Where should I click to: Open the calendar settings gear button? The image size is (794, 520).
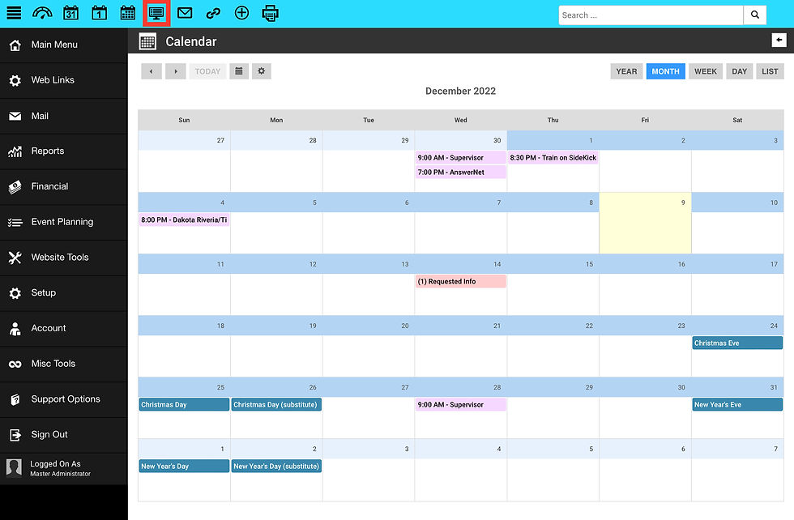click(261, 71)
